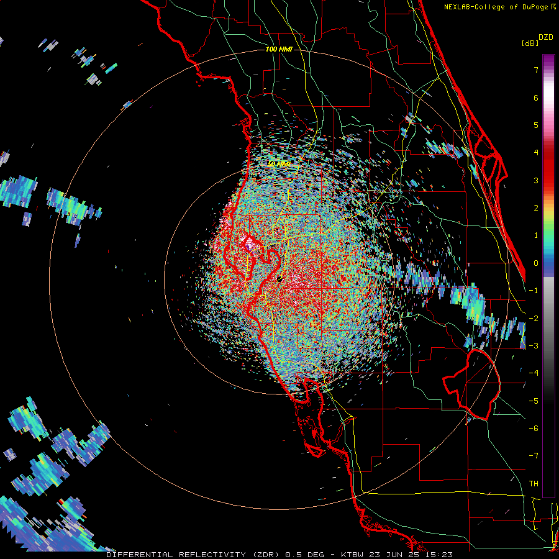Click the 50 NMI range ring label

[279, 164]
